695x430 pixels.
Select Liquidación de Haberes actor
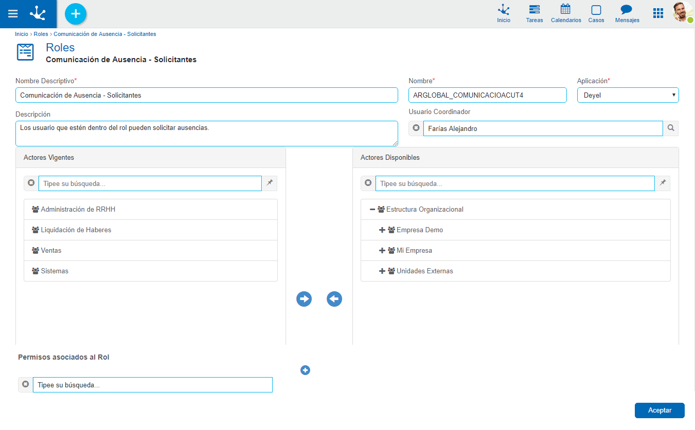(x=151, y=230)
